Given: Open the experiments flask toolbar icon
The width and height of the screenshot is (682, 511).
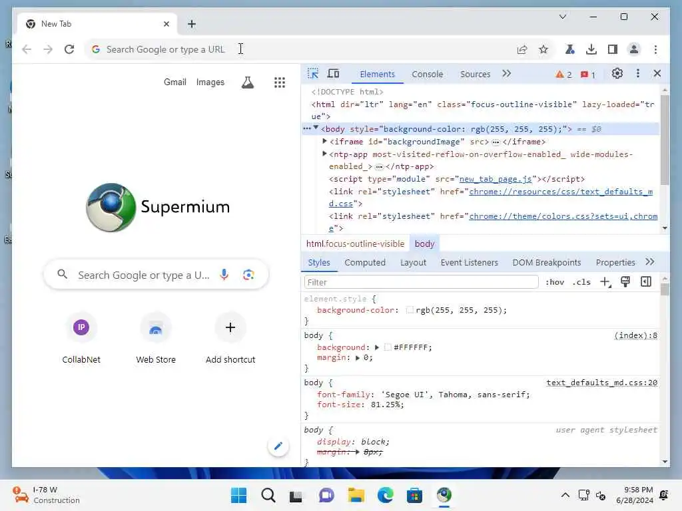Looking at the screenshot, I should click(x=569, y=49).
